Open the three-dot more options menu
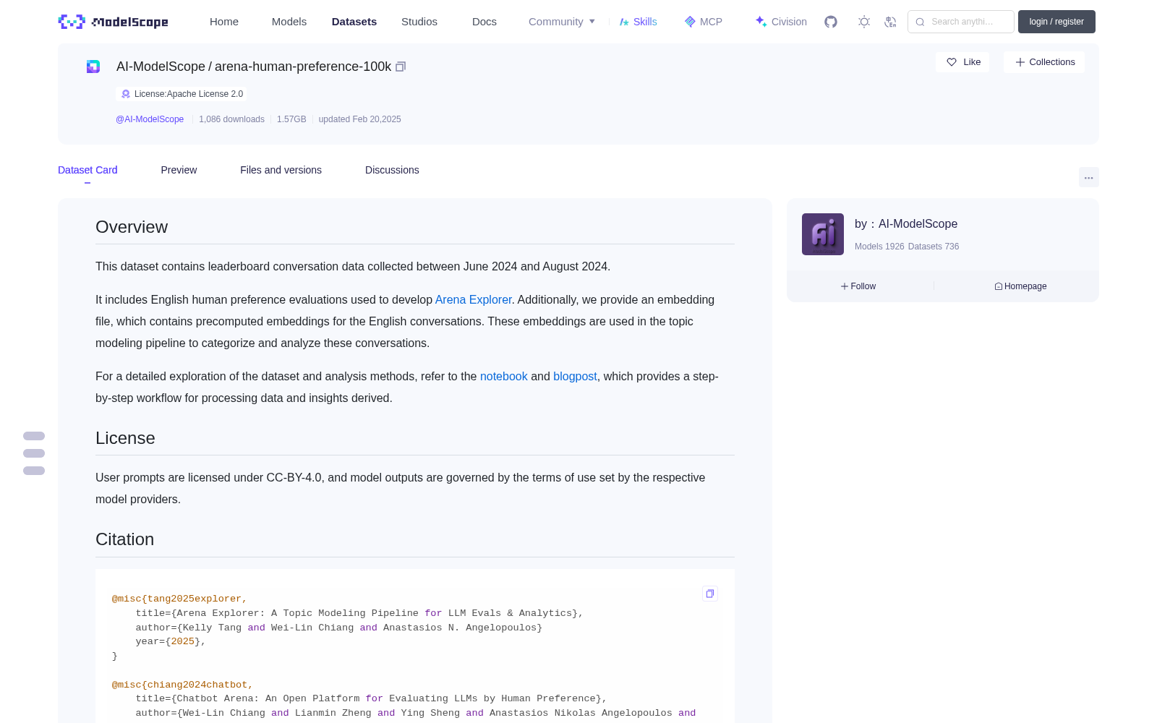Screen dimensions: 1157x723 (x=1088, y=177)
